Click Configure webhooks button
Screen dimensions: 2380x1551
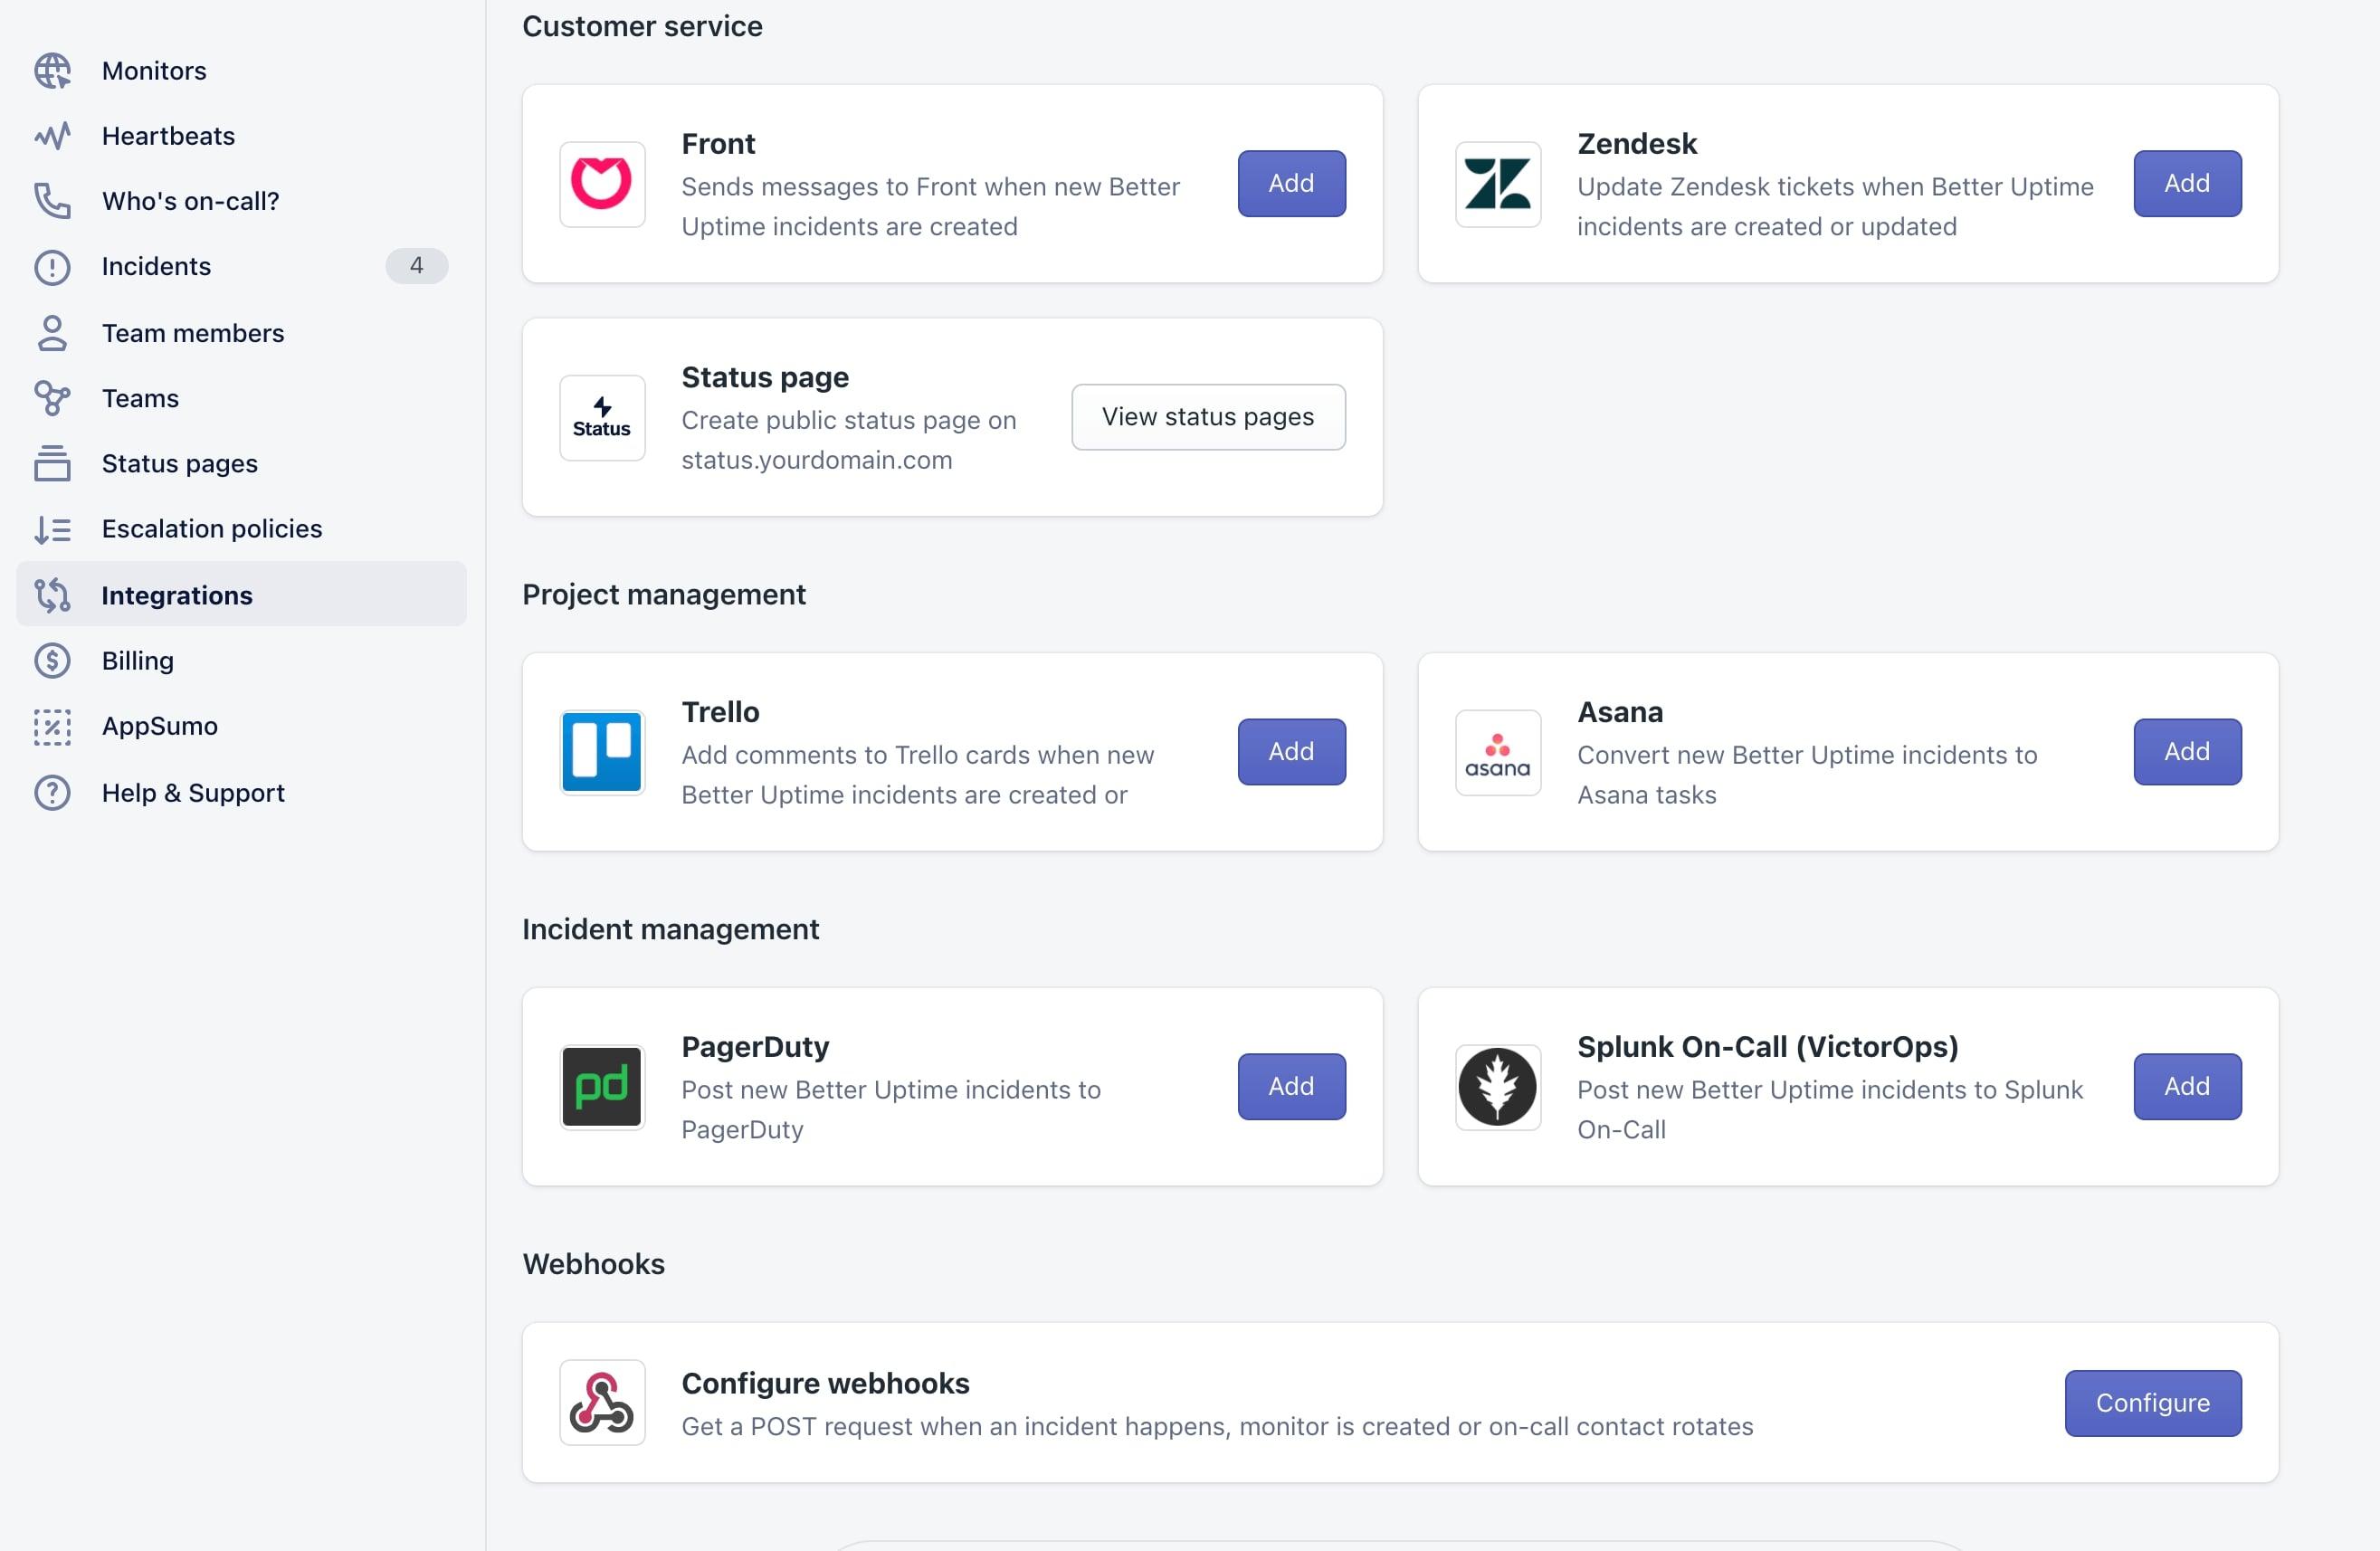tap(2153, 1402)
